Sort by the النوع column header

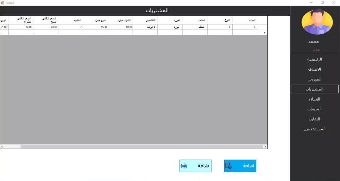[220, 20]
